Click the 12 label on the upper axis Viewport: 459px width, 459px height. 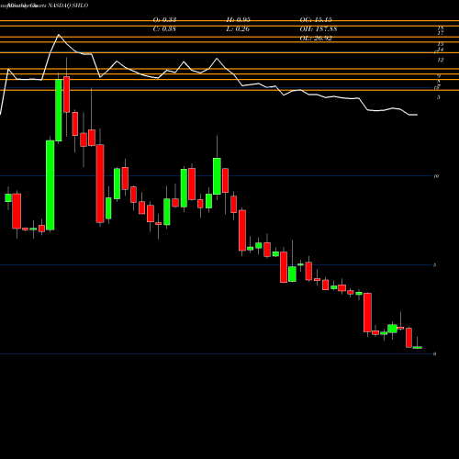tap(441, 60)
